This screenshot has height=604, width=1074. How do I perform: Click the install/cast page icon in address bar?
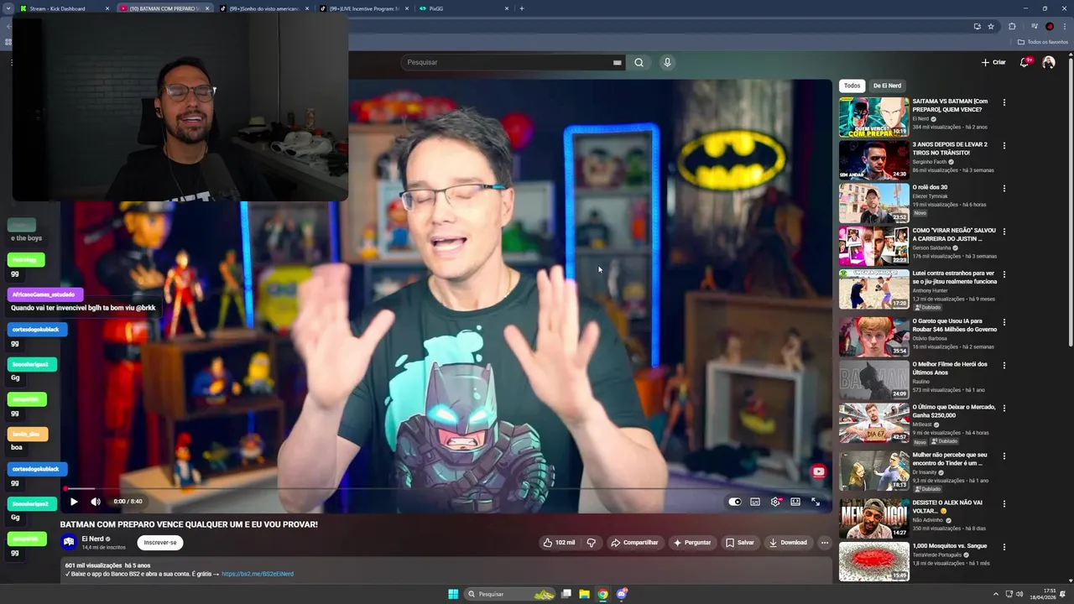pos(977,26)
